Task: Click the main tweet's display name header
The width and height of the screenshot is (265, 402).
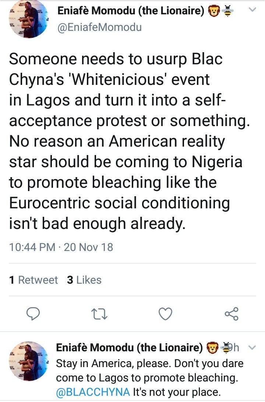Action: (x=131, y=11)
